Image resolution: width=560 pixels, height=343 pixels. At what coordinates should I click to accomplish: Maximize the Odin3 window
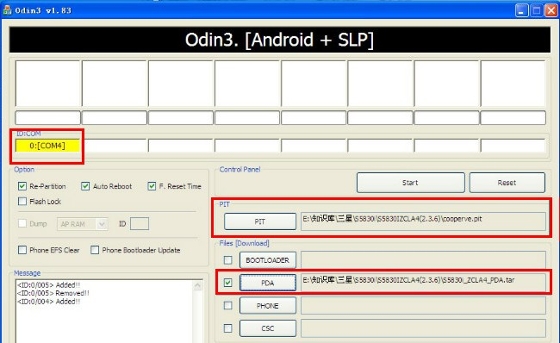(x=536, y=10)
